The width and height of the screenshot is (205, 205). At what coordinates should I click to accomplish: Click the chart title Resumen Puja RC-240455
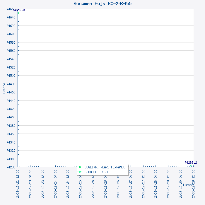coord(102,4)
